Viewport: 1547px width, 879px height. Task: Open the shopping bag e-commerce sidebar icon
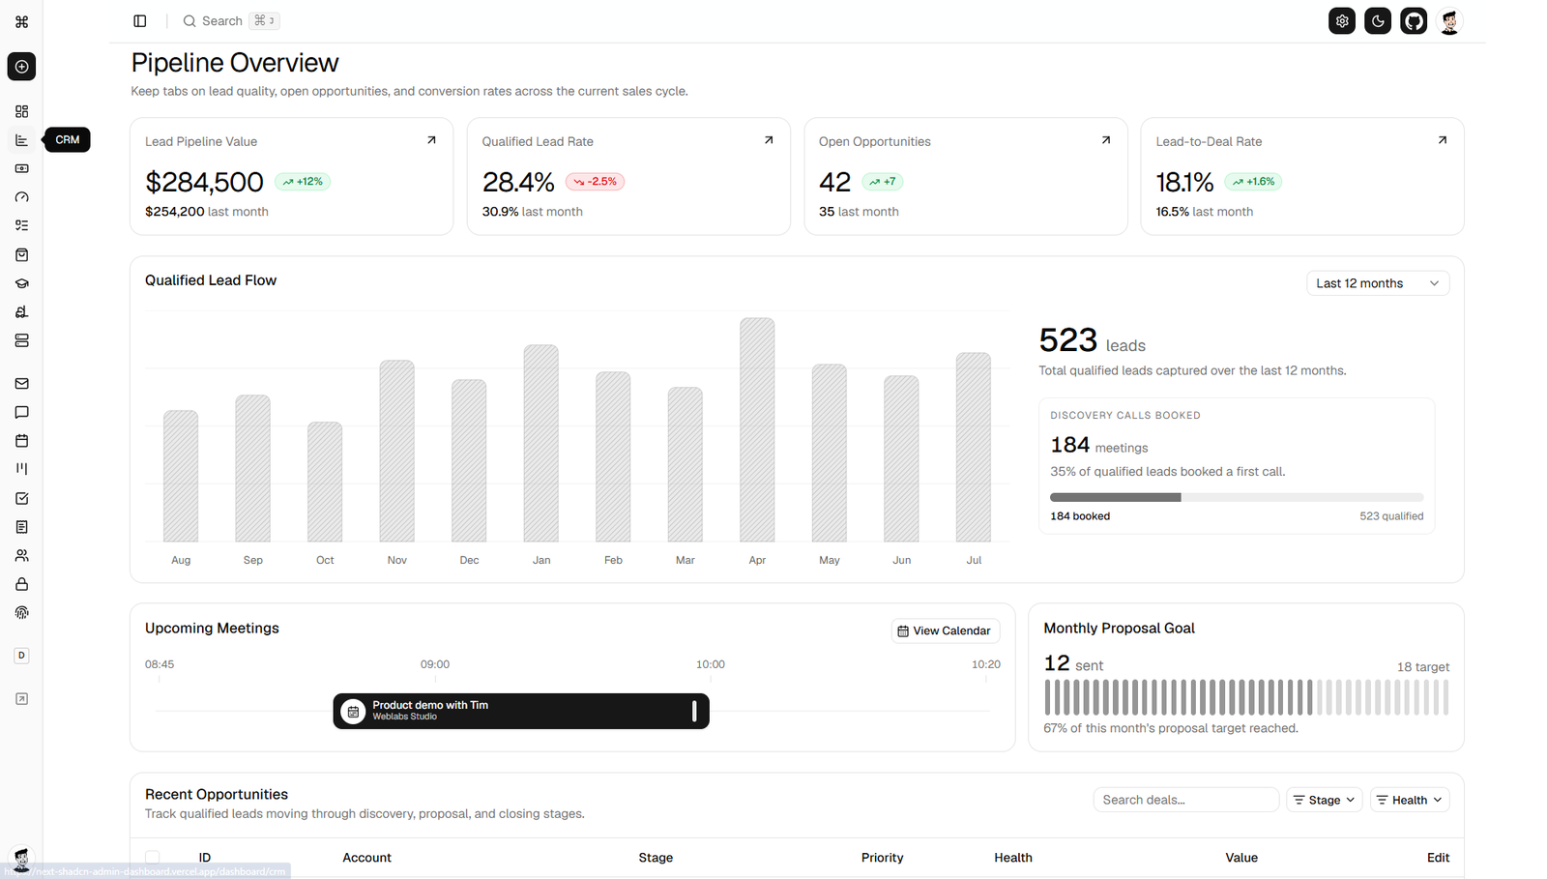click(21, 254)
